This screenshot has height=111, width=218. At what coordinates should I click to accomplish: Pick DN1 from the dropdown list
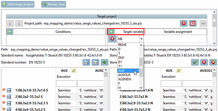pyautogui.click(x=121, y=58)
